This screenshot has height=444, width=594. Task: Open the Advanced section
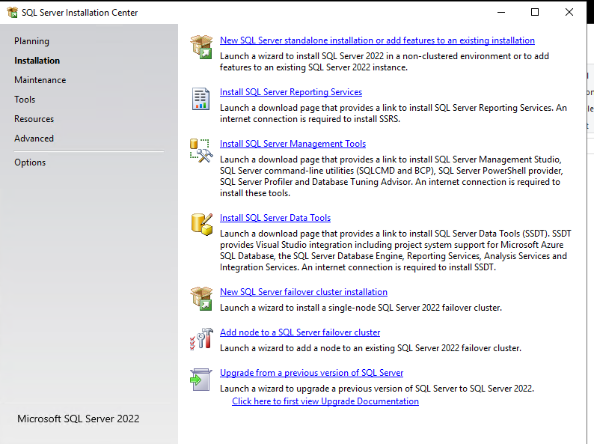[34, 139]
